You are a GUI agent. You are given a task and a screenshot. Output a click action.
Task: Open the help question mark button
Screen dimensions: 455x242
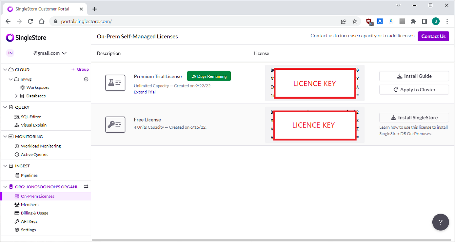(441, 222)
